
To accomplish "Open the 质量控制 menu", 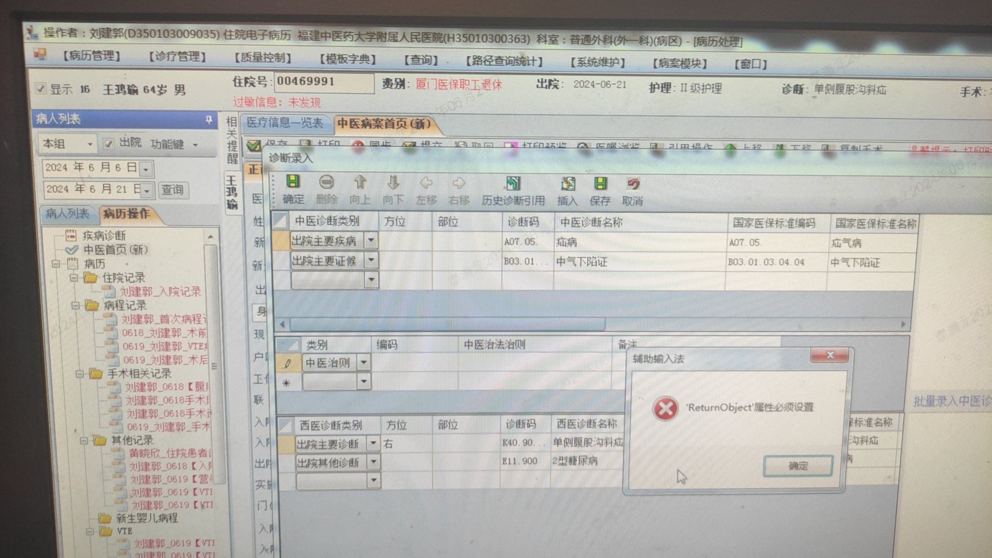I will 262,57.
